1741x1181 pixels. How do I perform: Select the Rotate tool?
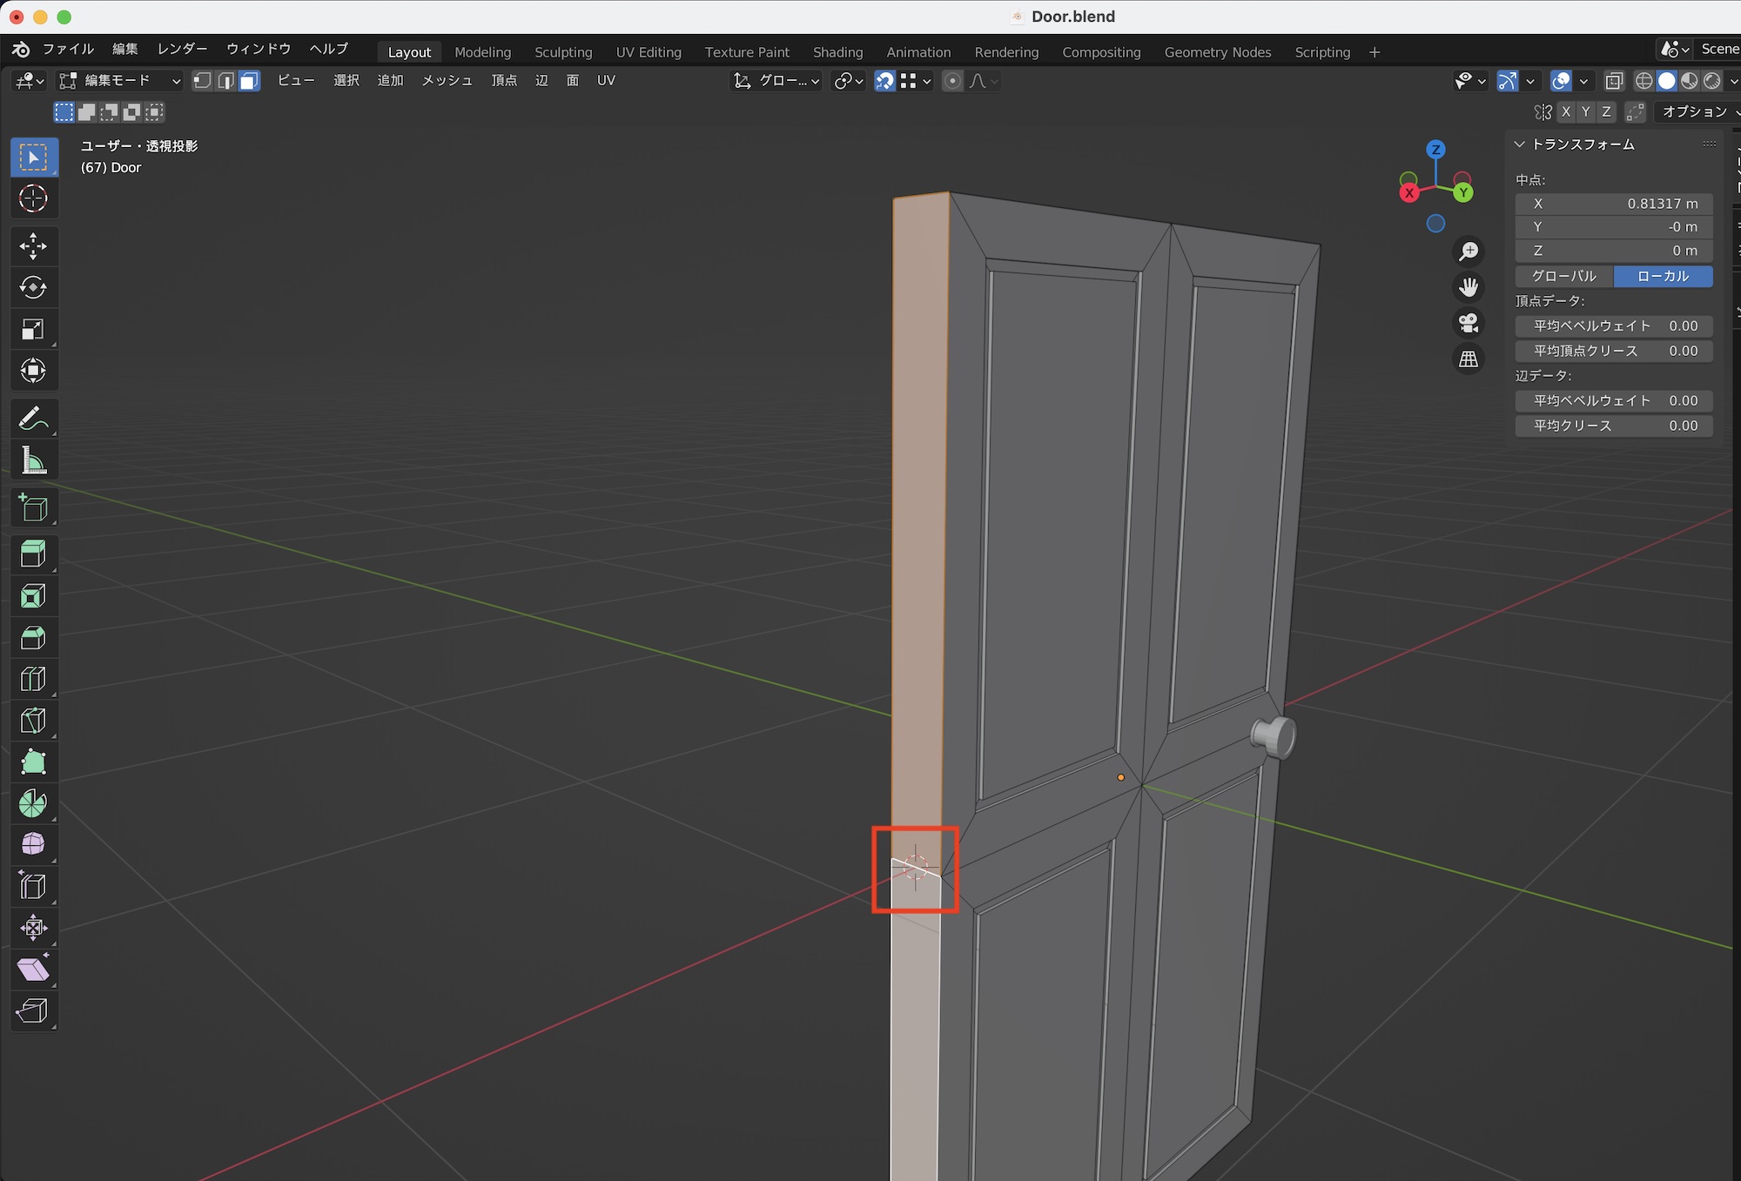[33, 288]
